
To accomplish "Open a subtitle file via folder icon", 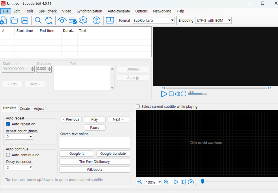I will [14, 20].
